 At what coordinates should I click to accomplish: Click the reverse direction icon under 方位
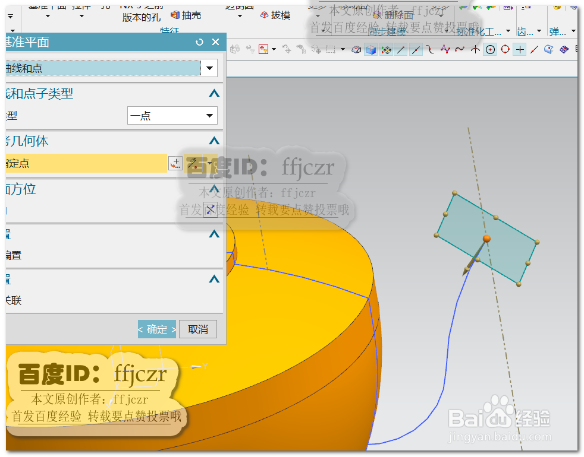click(x=211, y=210)
